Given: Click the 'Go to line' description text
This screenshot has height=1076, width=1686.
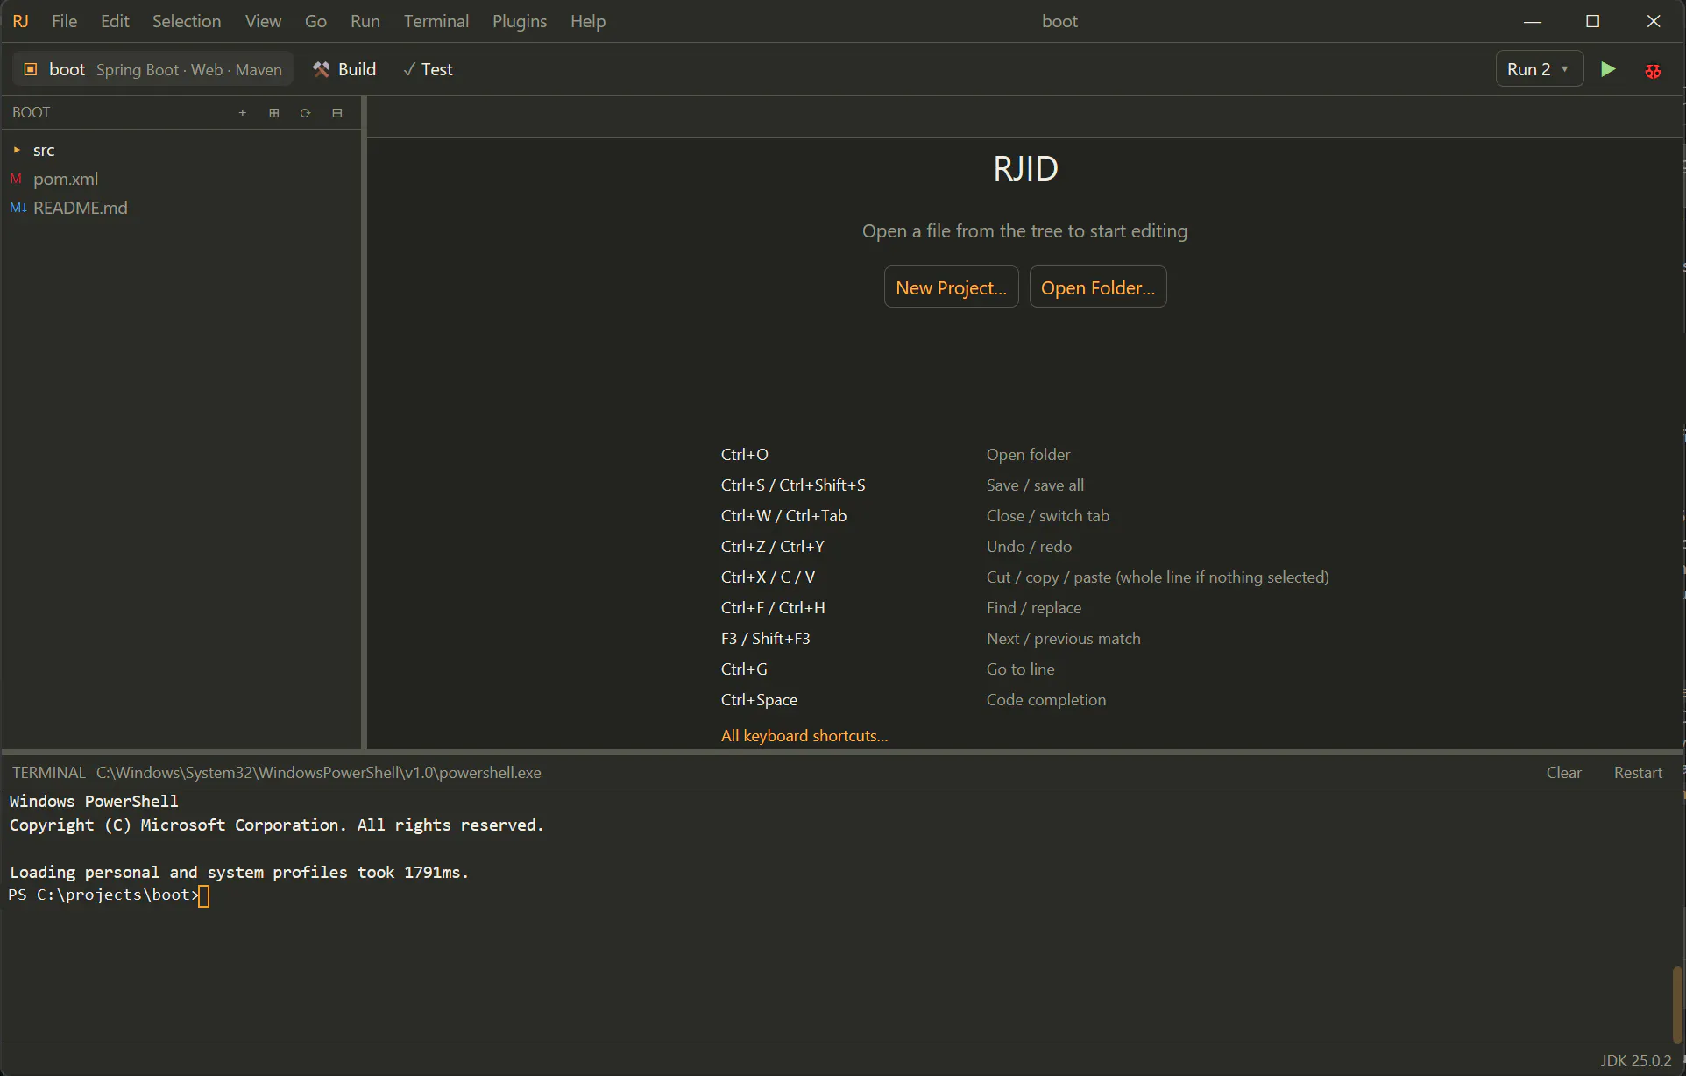Looking at the screenshot, I should 1021,669.
